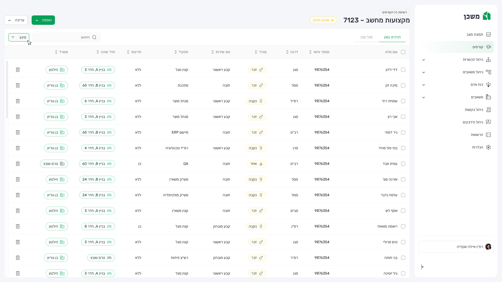Viewport: 502px width, 282px height.
Task: Click the משכן logo
Action: [477, 16]
